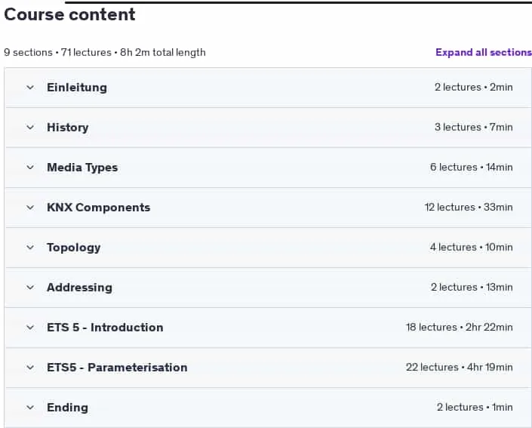Select the Einleitung section title
532x428 pixels.
(x=77, y=88)
